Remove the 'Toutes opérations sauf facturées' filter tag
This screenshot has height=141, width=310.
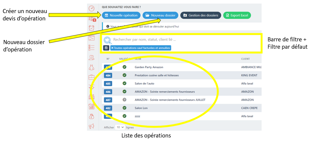[112, 48]
